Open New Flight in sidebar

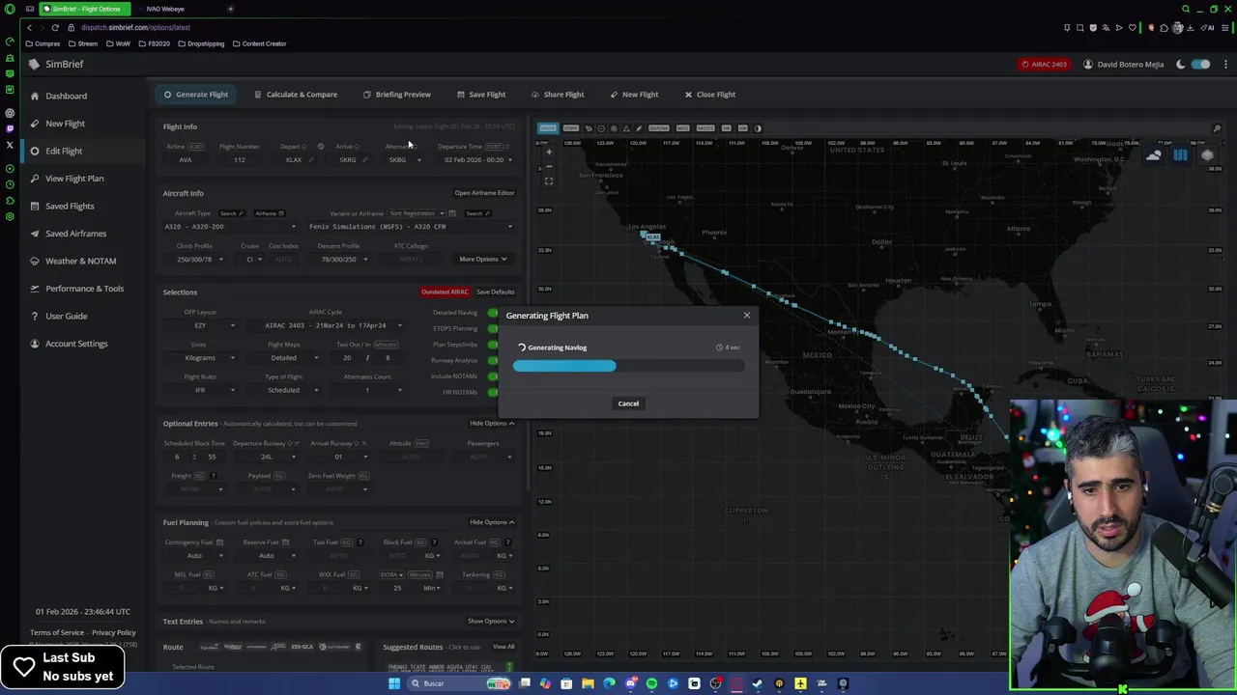(65, 124)
